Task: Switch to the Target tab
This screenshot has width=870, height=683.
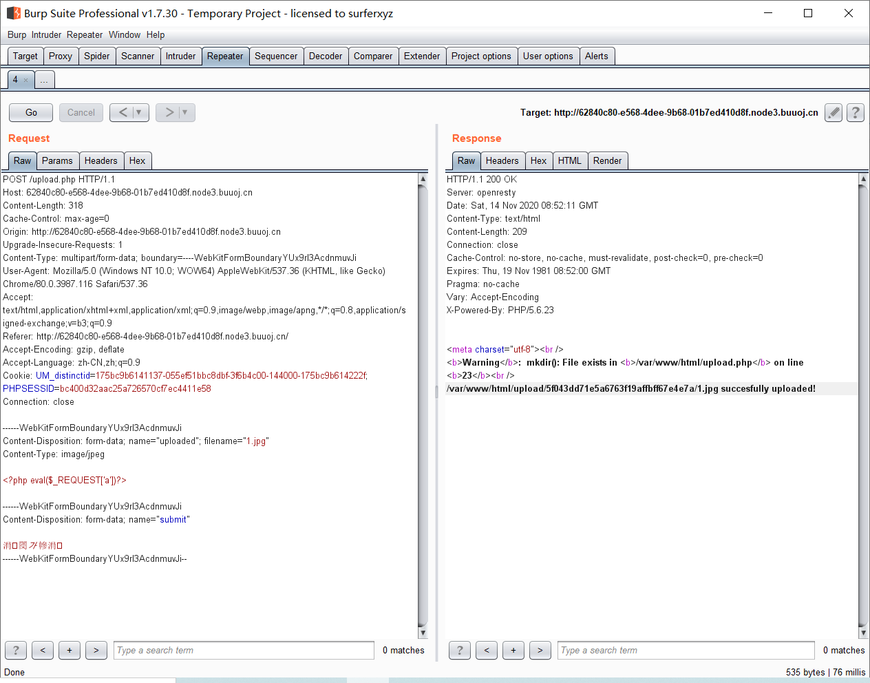Action: point(25,56)
